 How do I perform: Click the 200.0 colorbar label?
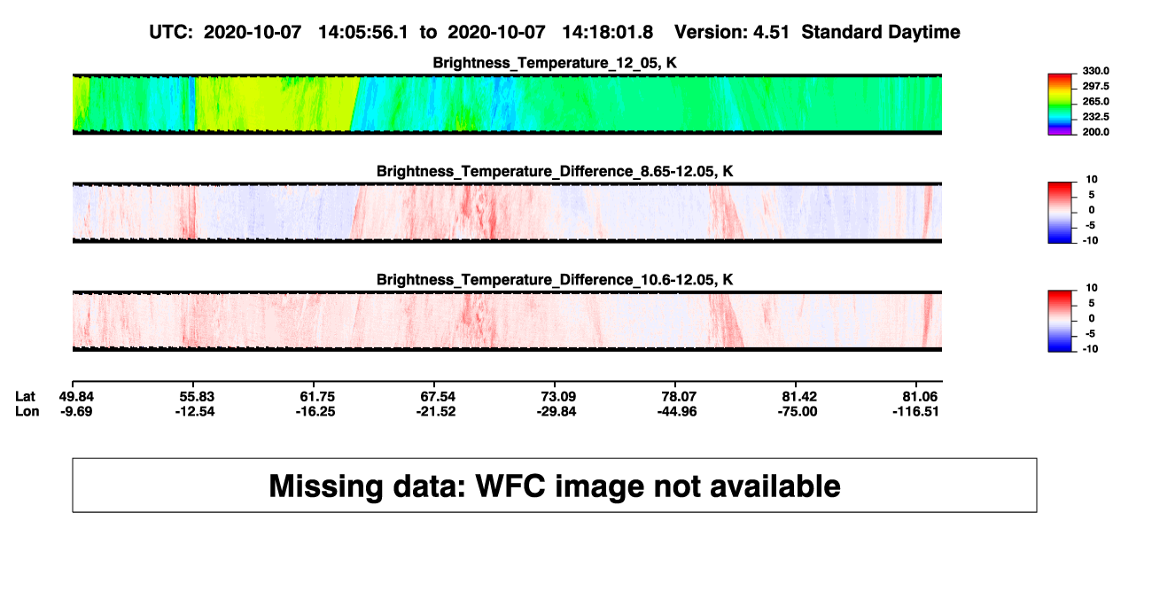tap(1095, 131)
